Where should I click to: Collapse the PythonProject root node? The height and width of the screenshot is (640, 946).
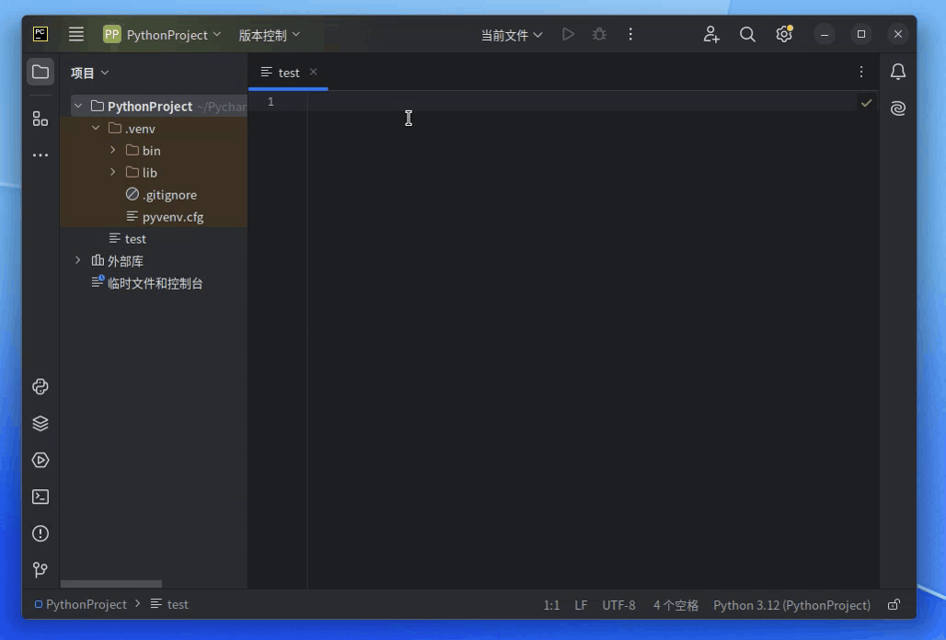(78, 106)
